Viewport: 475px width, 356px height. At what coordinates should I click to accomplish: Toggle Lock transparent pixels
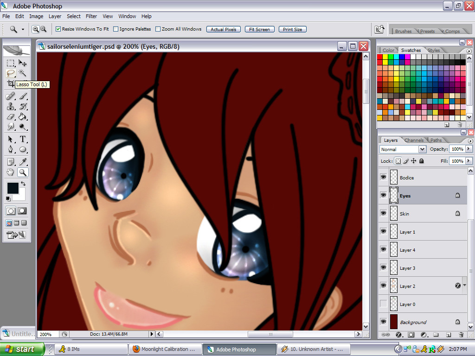(398, 161)
